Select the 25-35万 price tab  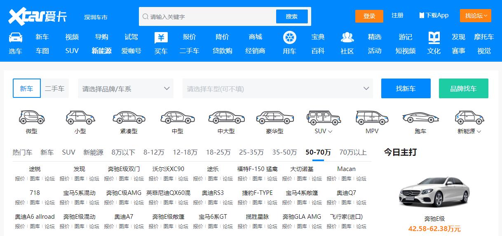point(251,152)
